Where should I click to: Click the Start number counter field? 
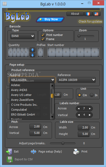(x=73, y=52)
